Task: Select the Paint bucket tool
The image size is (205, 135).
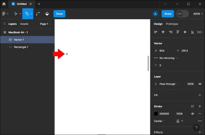Action: pos(47,14)
